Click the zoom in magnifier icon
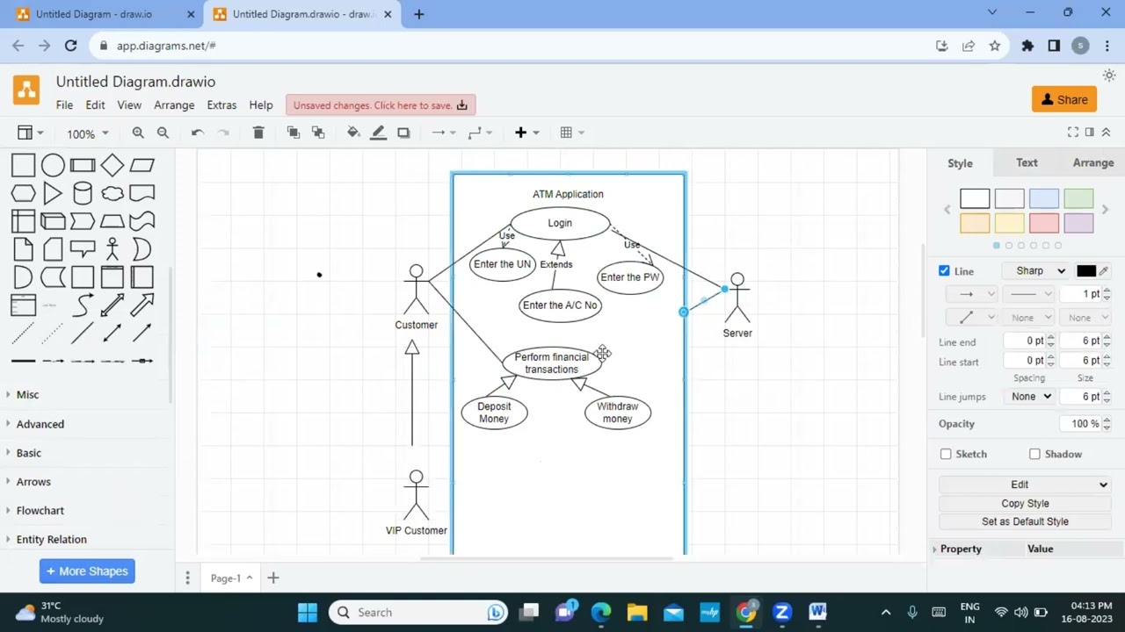 click(x=138, y=133)
